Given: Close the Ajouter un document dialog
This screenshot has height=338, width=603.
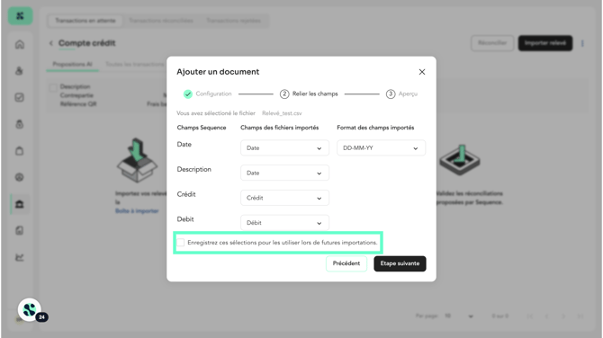Looking at the screenshot, I should click(x=422, y=72).
